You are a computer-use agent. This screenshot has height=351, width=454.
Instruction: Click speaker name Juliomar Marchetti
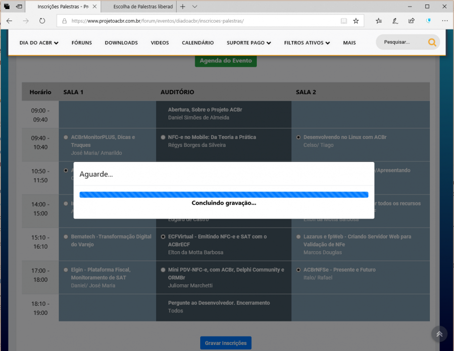tap(190, 286)
